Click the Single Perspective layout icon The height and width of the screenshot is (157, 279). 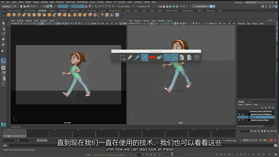pyautogui.click(x=3, y=68)
